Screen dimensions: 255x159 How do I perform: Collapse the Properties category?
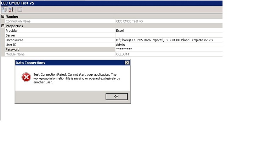(3, 26)
